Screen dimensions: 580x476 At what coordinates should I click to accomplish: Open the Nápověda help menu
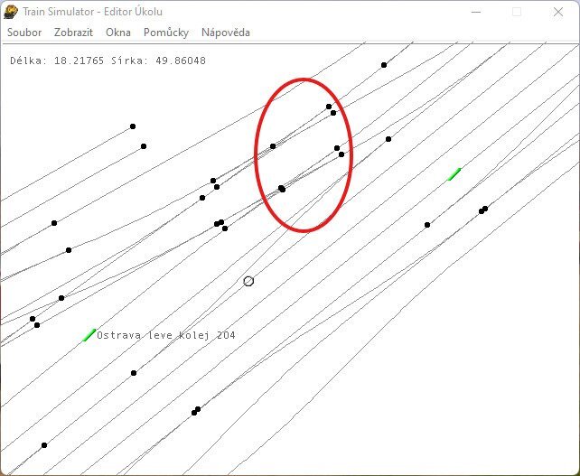[226, 33]
